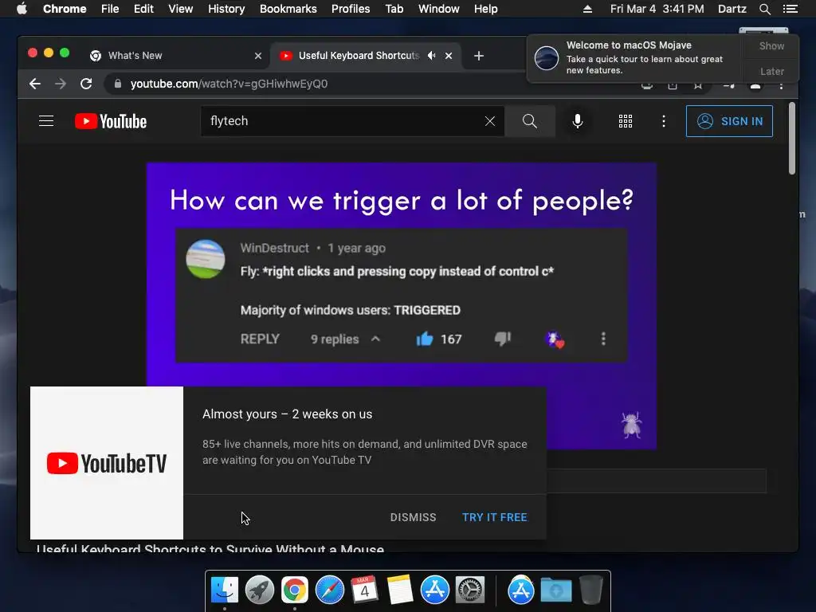Open the Chrome app menu
This screenshot has height=612, width=816.
pyautogui.click(x=65, y=9)
